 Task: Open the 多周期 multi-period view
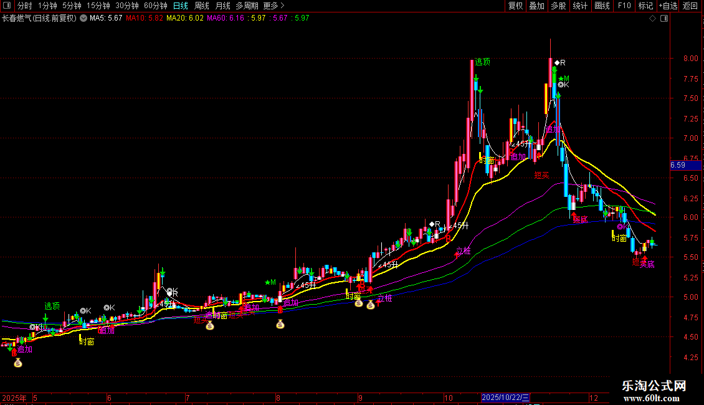tap(247, 6)
